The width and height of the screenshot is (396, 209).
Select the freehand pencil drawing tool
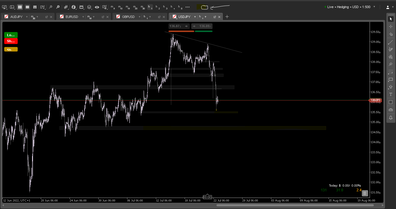pos(391,49)
